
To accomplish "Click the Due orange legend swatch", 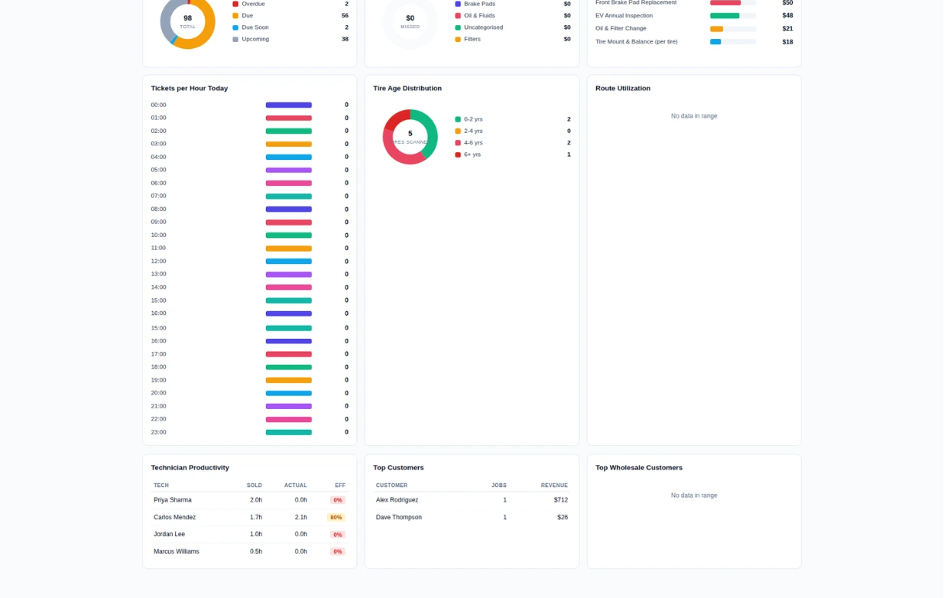I will (235, 15).
